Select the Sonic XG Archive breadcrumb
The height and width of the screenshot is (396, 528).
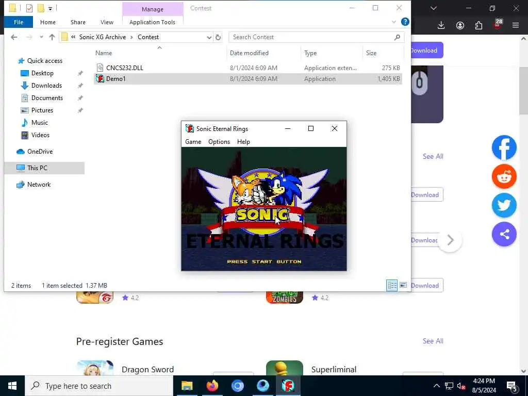103,37
